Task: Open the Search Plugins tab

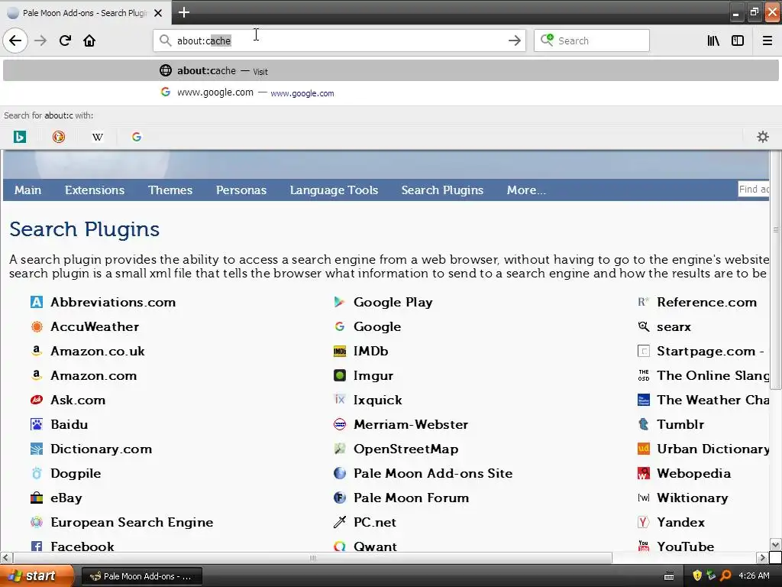Action: [x=442, y=190]
